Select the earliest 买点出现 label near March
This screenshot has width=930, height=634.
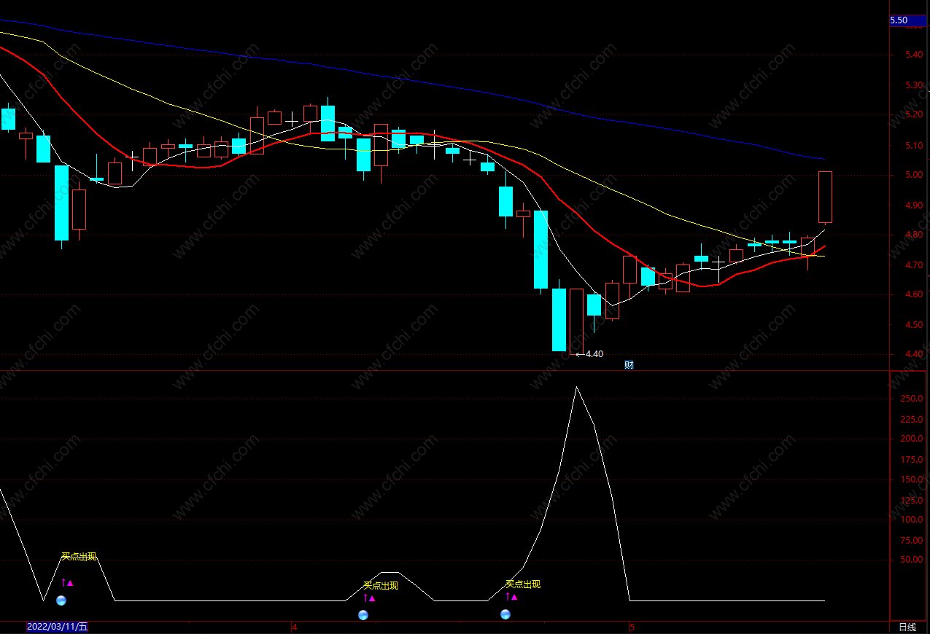click(x=79, y=557)
